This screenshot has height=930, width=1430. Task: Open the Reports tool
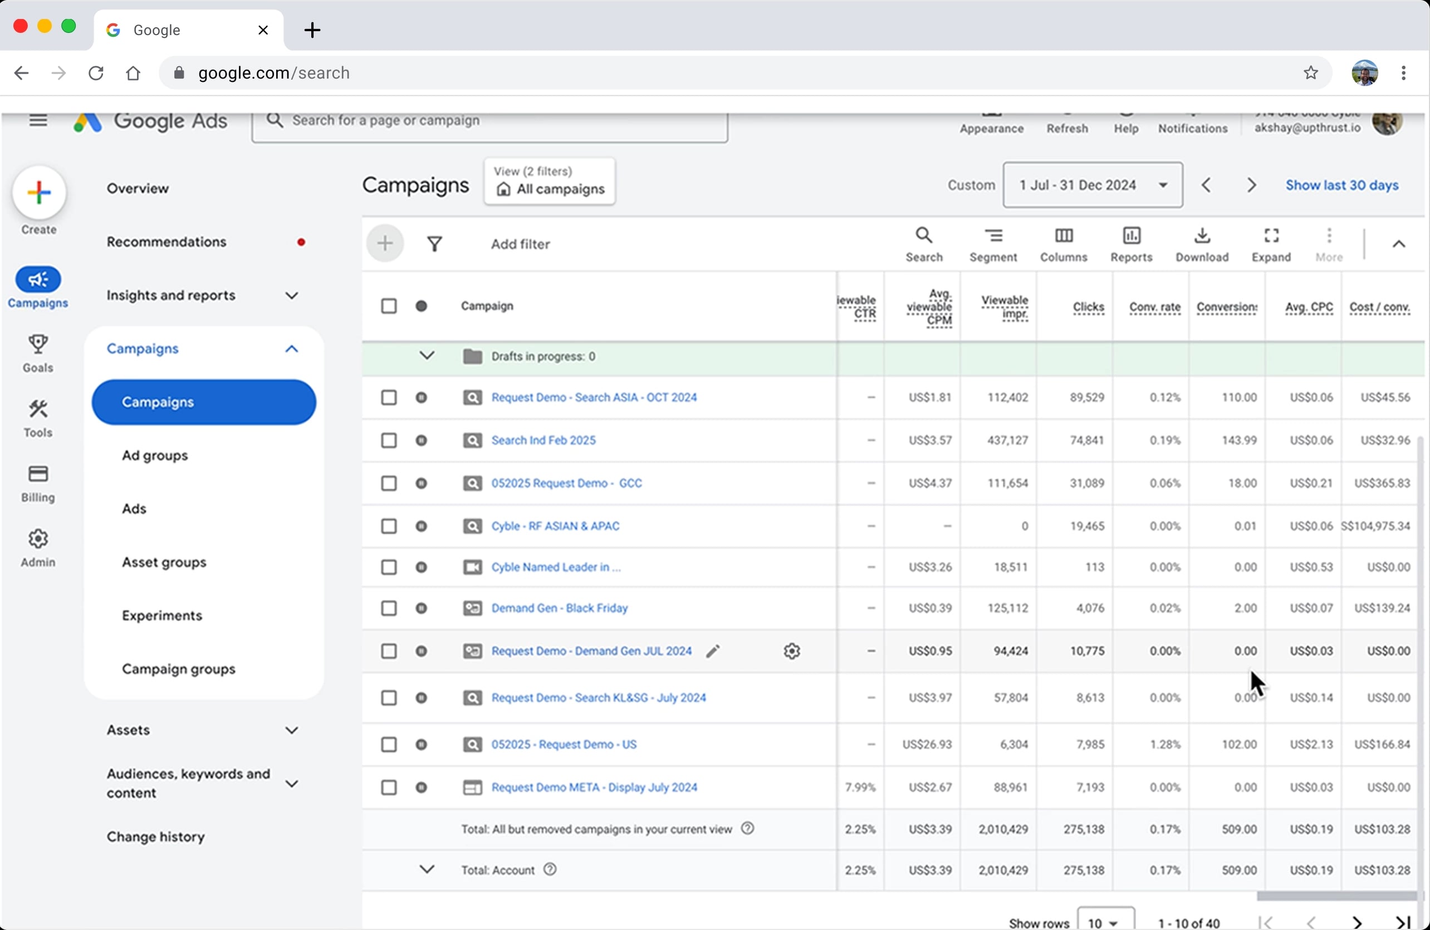click(x=1132, y=244)
